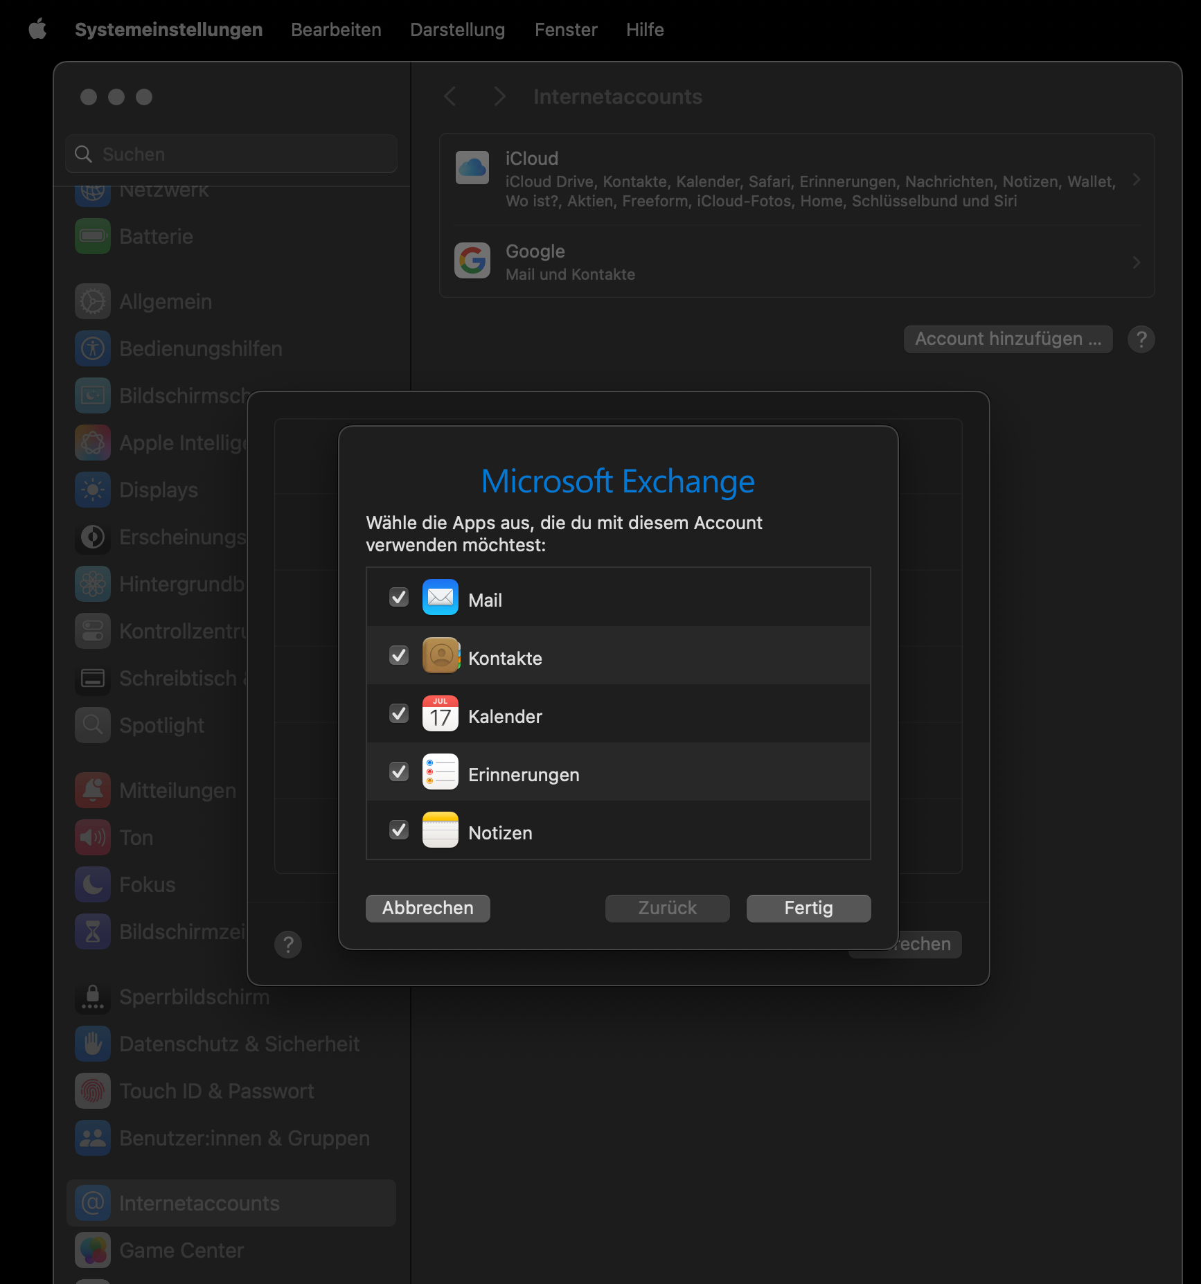1201x1284 pixels.
Task: Open Schreibtisch settings icon
Action: [93, 678]
